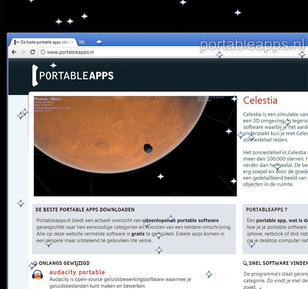
Task: Click the audacity portable link
Action: pos(77,272)
